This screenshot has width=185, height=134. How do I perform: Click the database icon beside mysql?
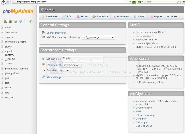[x=2, y=51]
